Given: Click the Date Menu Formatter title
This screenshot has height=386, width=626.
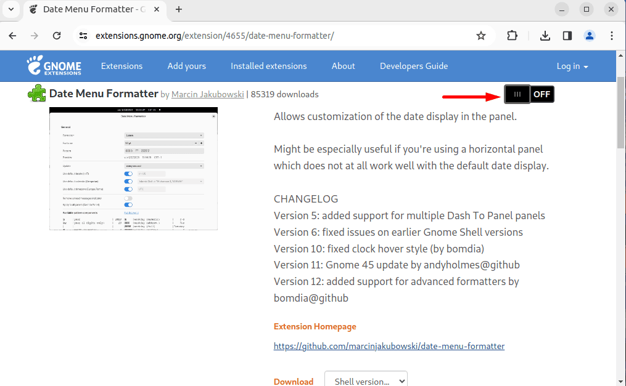Looking at the screenshot, I should pyautogui.click(x=104, y=94).
